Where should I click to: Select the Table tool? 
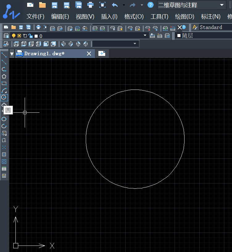coord(4,169)
